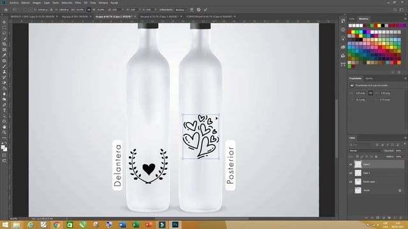This screenshot has width=408, height=229.
Task: Open the Propiedades panel menu
Action: [405, 78]
